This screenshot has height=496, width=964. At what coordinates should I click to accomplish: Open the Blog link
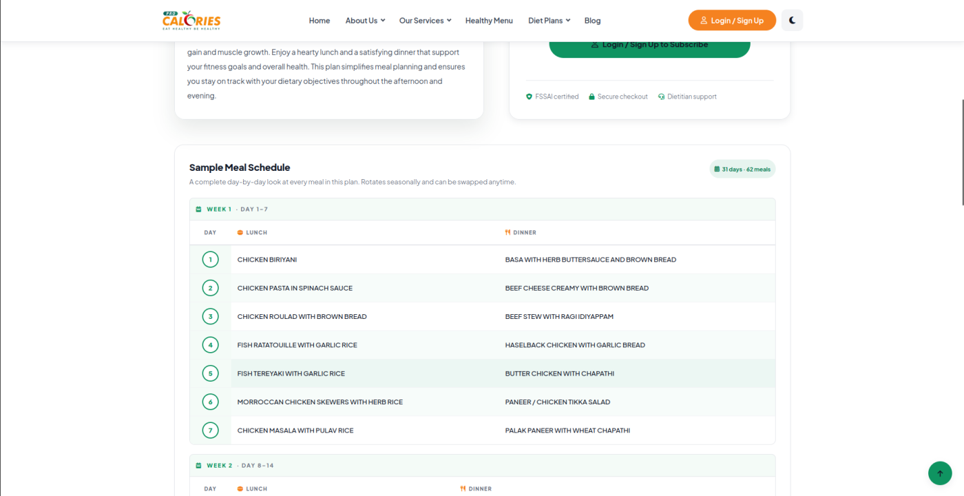point(592,21)
